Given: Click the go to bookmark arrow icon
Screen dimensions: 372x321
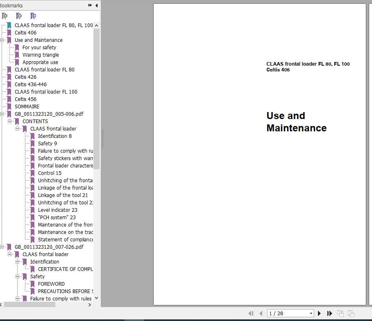Looking at the screenshot, I should coord(33,16).
